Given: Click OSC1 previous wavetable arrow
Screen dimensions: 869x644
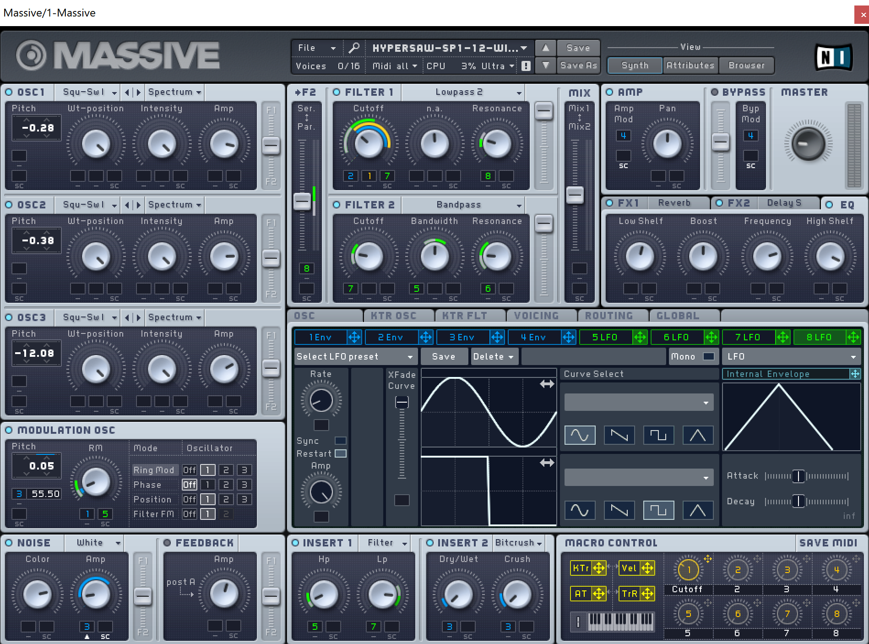Looking at the screenshot, I should 127,93.
